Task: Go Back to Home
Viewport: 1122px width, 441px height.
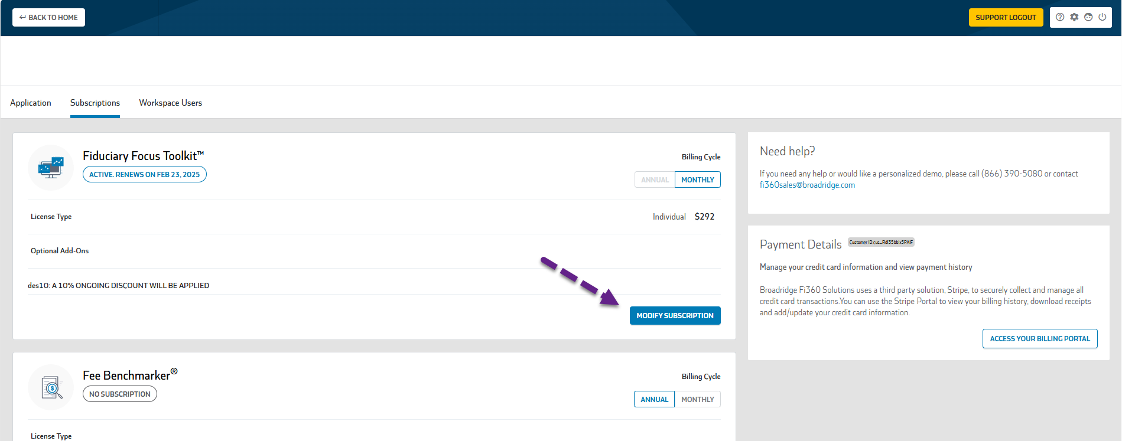Action: [x=48, y=17]
